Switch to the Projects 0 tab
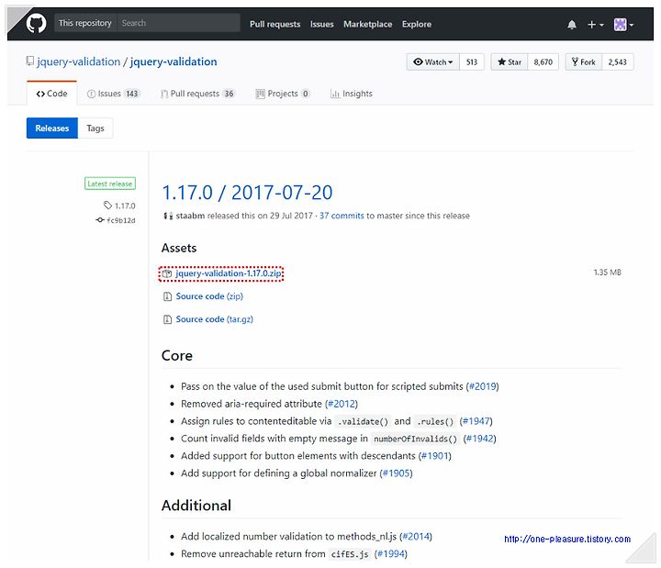Image resolution: width=661 pixels, height=568 pixels. [283, 94]
